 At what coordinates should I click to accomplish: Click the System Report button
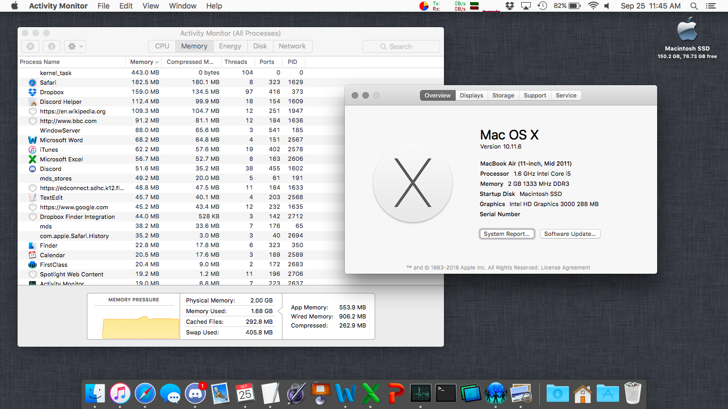[x=506, y=234]
